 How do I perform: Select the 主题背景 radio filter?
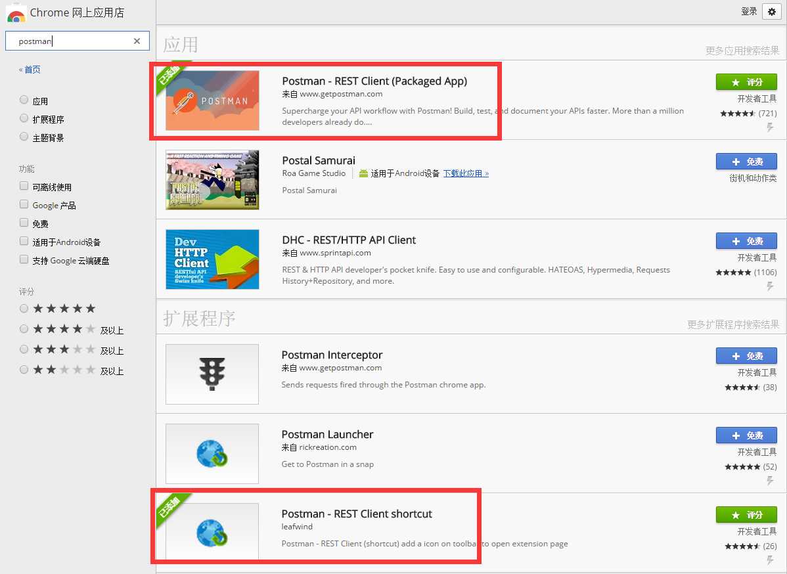tap(24, 137)
